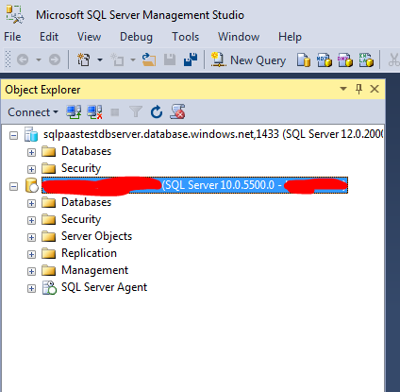Click the Analysis Services MDX Query icon

coord(325,60)
